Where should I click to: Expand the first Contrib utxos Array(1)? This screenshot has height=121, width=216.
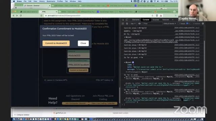142,28
